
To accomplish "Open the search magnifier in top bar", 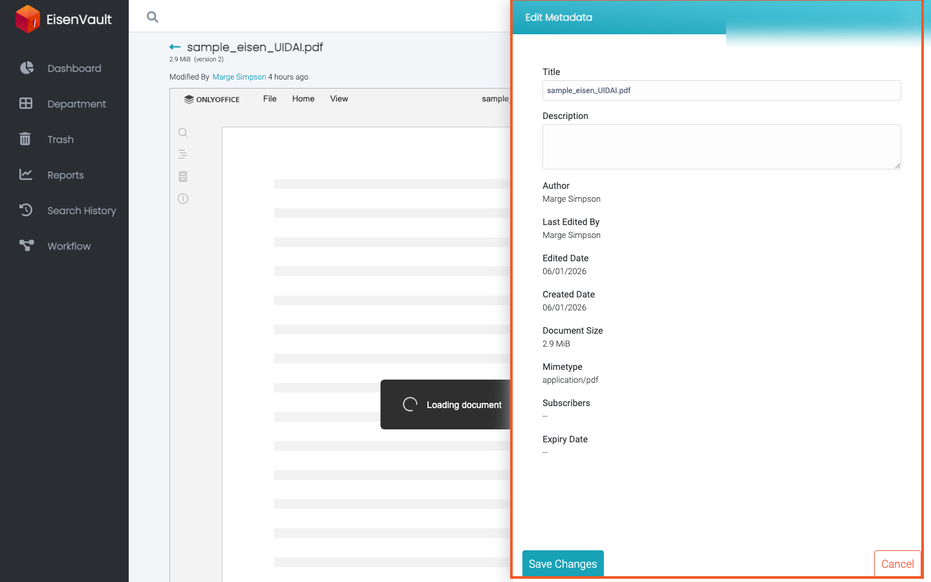I will pyautogui.click(x=153, y=17).
